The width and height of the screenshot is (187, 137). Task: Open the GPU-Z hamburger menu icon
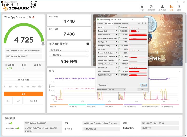[x=146, y=23]
